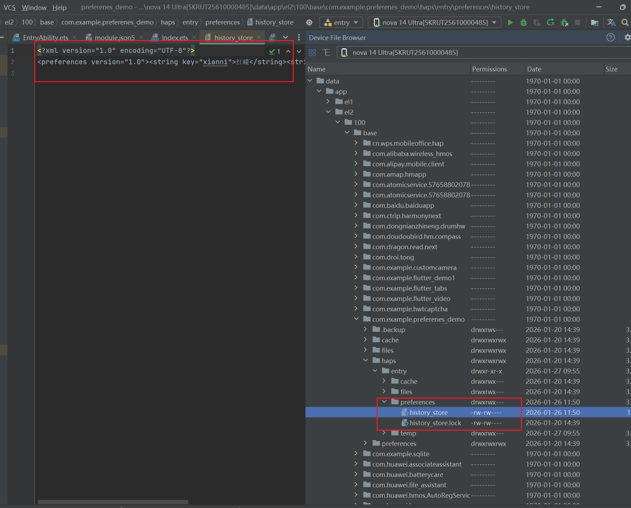Switch file browser to directory tree view
The width and height of the screenshot is (631, 508).
click(326, 52)
